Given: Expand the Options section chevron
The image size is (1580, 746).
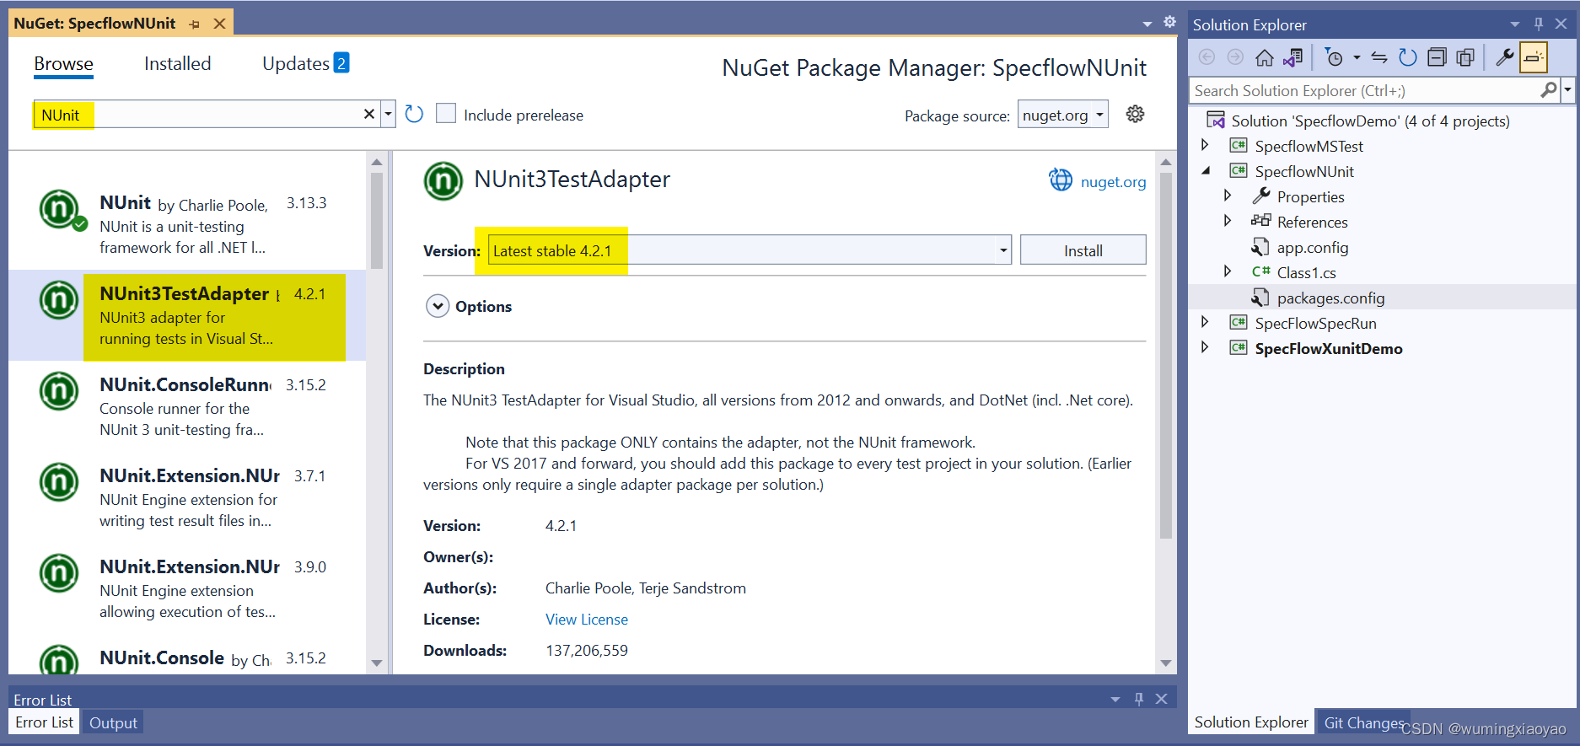Looking at the screenshot, I should click(438, 306).
